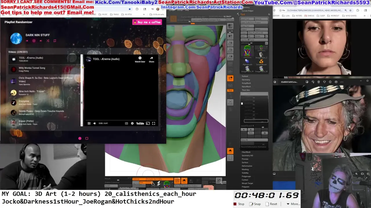This screenshot has height=208, width=371.
Task: Expand the Polygroups sub-palette
Action: click(x=246, y=176)
